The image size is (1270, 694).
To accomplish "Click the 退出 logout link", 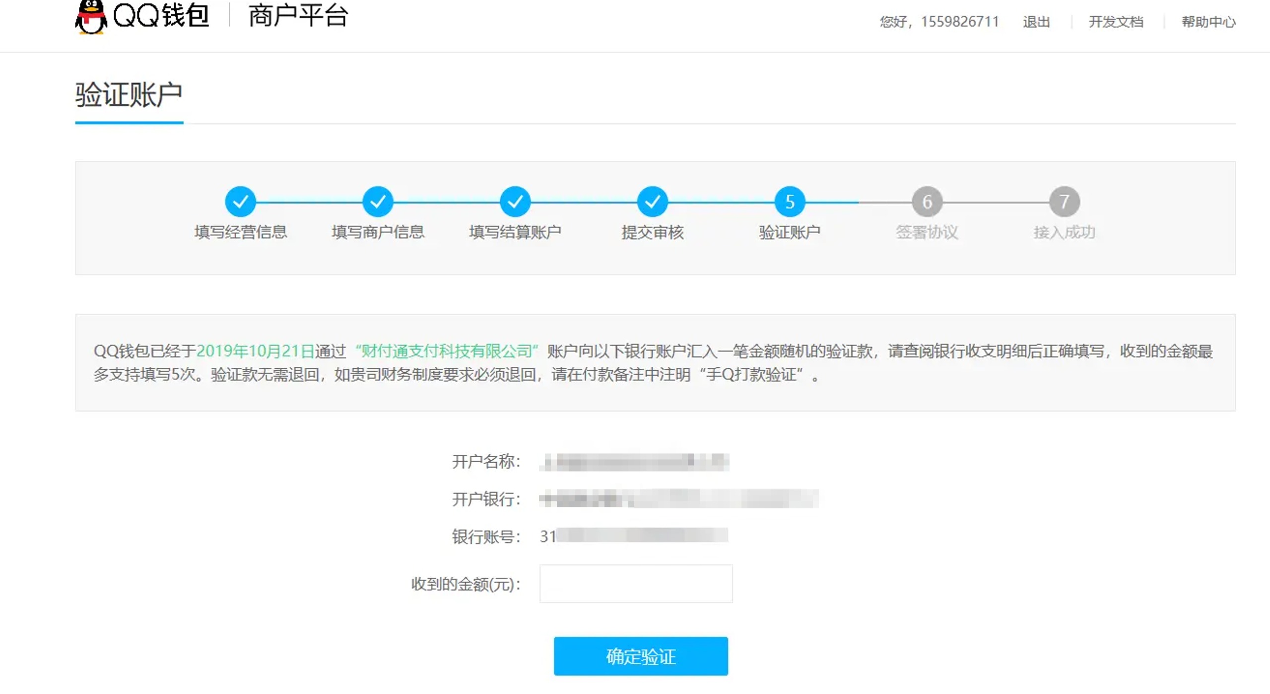I will coord(1036,22).
